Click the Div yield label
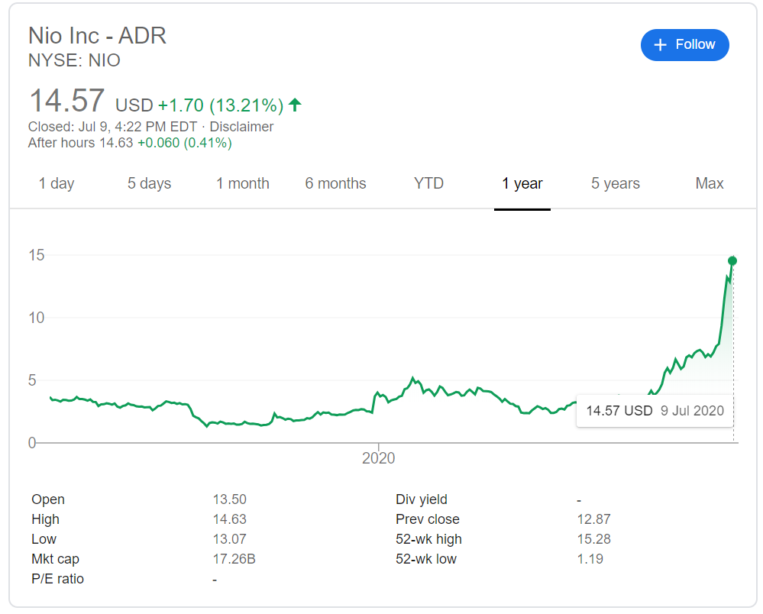This screenshot has width=763, height=614. 422,499
